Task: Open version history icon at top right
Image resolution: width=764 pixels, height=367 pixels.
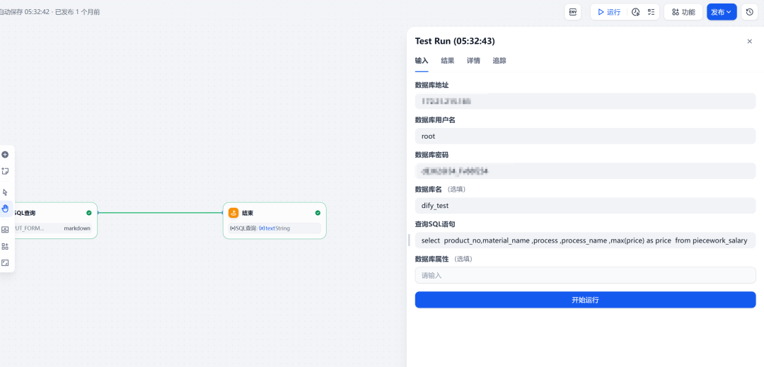Action: pos(750,12)
